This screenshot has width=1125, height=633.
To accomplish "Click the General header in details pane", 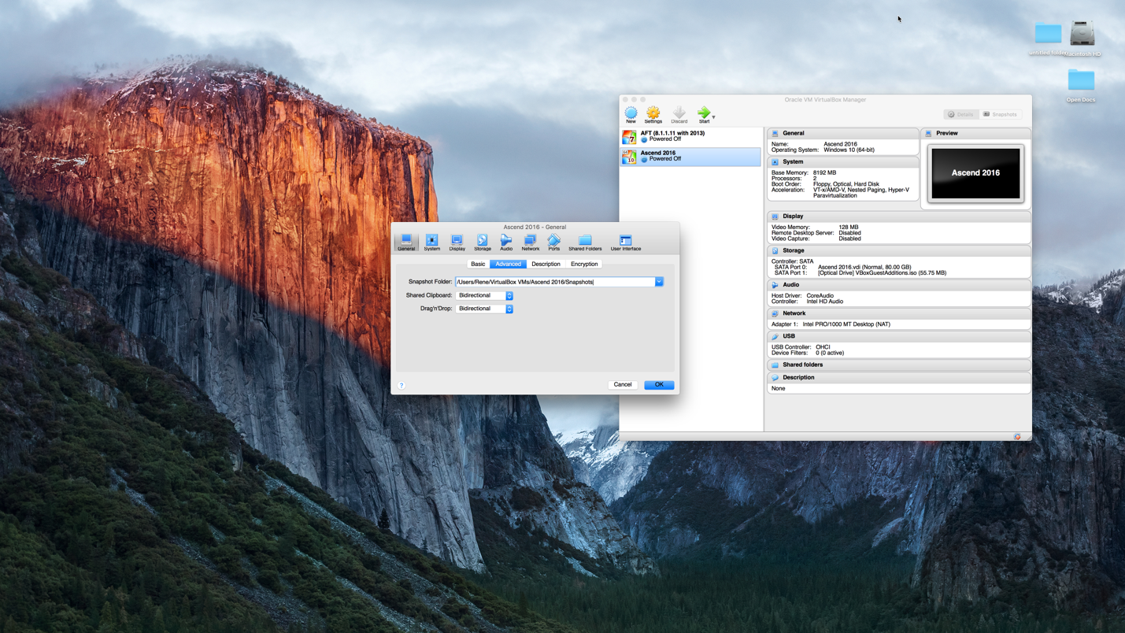I will (842, 134).
